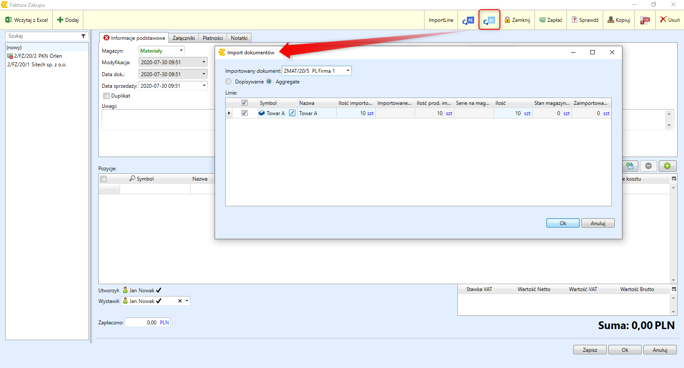This screenshot has width=684, height=368.
Task: Click the edit icon next to Towar A
Action: pyautogui.click(x=292, y=113)
